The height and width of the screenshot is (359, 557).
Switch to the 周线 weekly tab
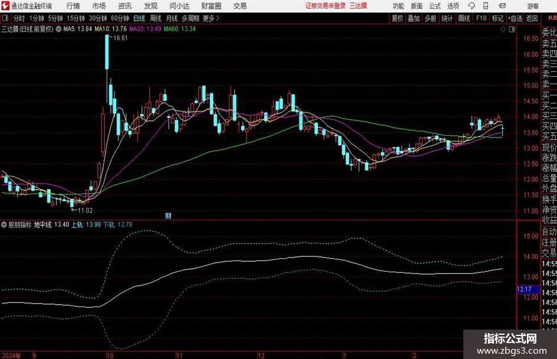[x=156, y=18]
